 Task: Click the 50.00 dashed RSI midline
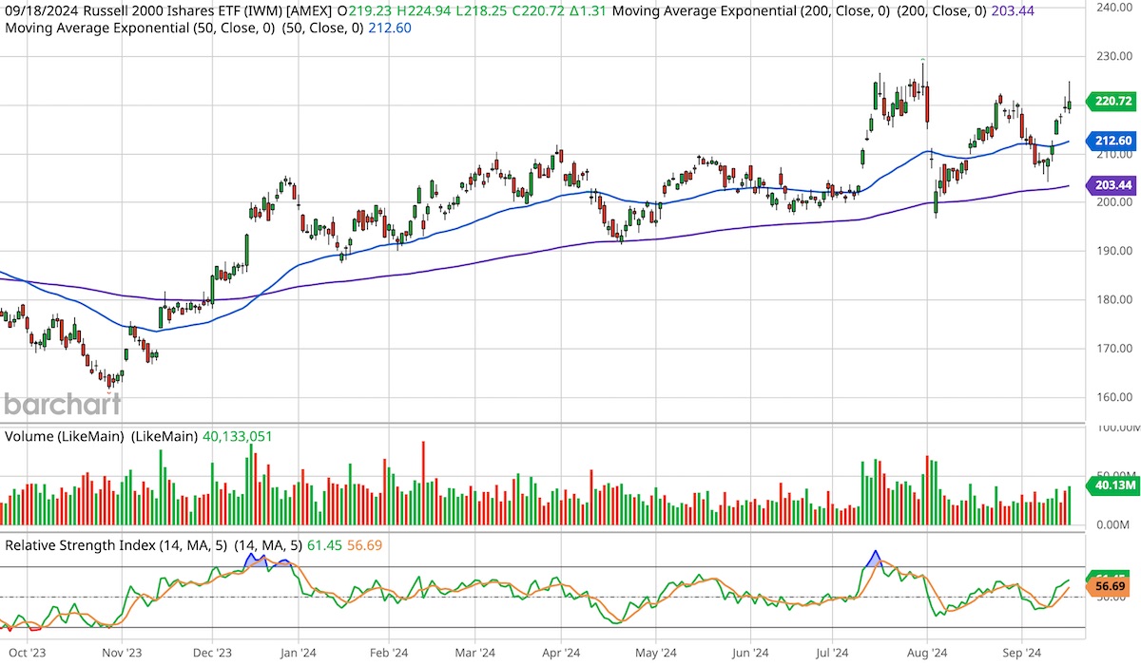(570, 598)
